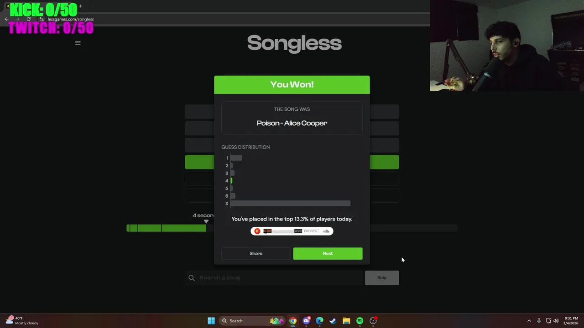Open the Windows Start menu
Viewport: 584px width, 328px height.
[x=211, y=321]
